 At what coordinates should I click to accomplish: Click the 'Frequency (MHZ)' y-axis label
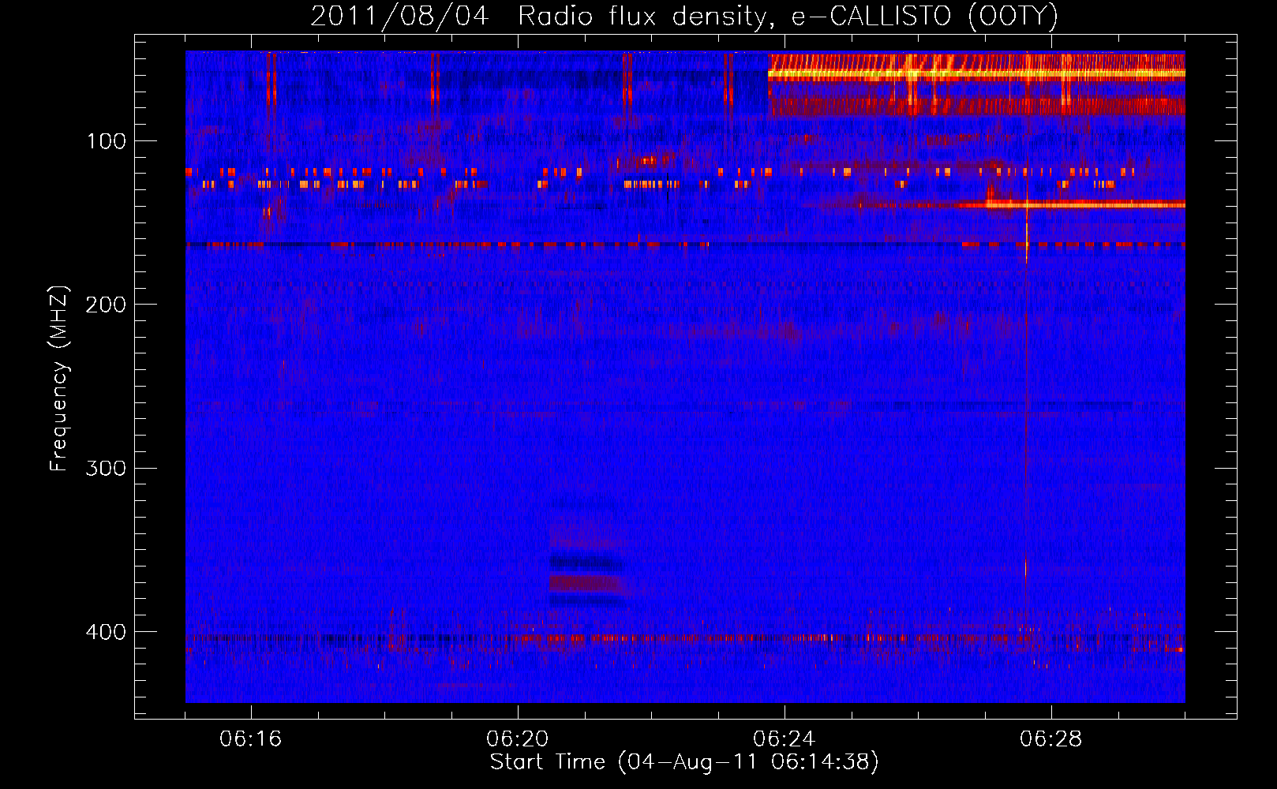(x=59, y=379)
